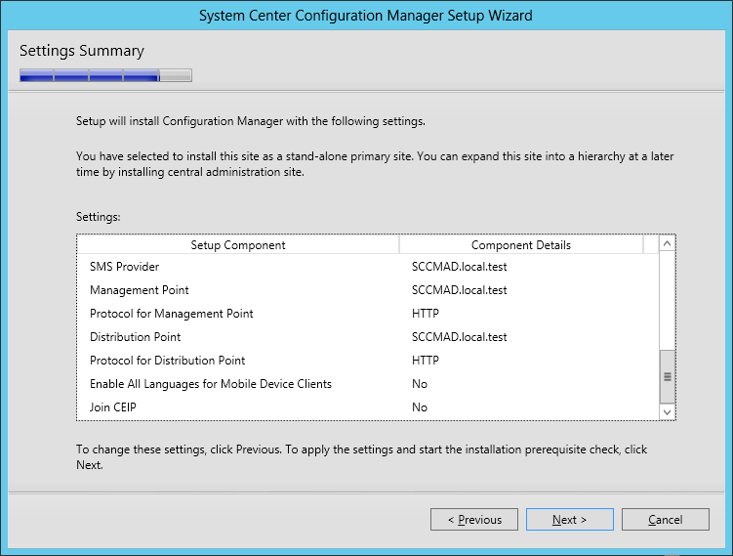The width and height of the screenshot is (733, 556).
Task: Click the settings list scrollbar thumb
Action: point(667,377)
